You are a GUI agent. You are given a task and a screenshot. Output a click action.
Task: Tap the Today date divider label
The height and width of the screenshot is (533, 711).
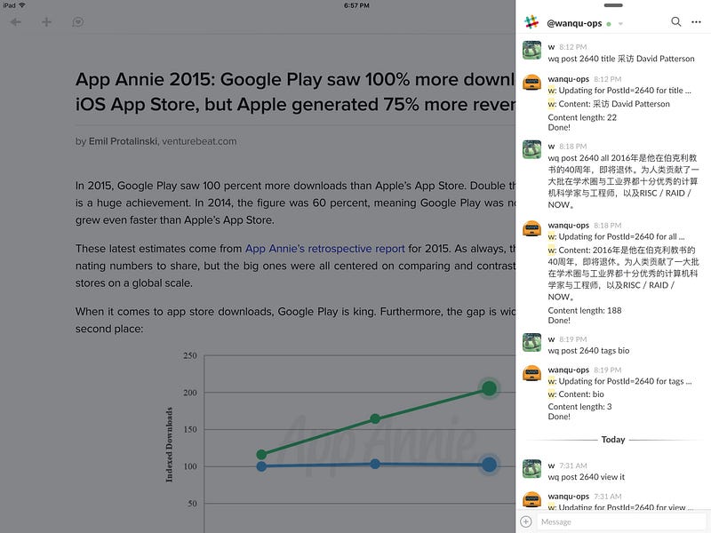[x=613, y=439]
